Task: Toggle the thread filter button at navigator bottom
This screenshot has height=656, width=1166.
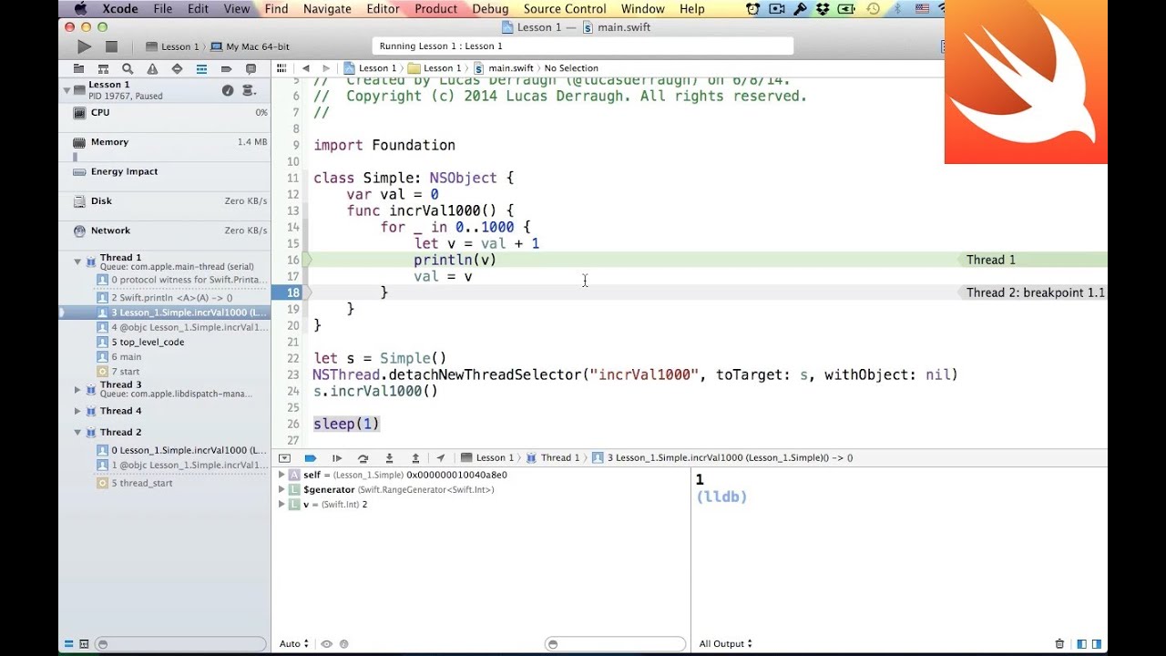Action: point(68,644)
